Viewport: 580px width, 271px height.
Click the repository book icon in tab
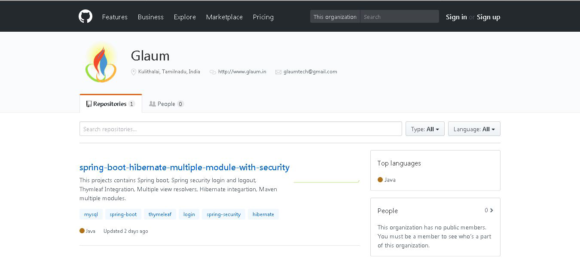(x=89, y=104)
